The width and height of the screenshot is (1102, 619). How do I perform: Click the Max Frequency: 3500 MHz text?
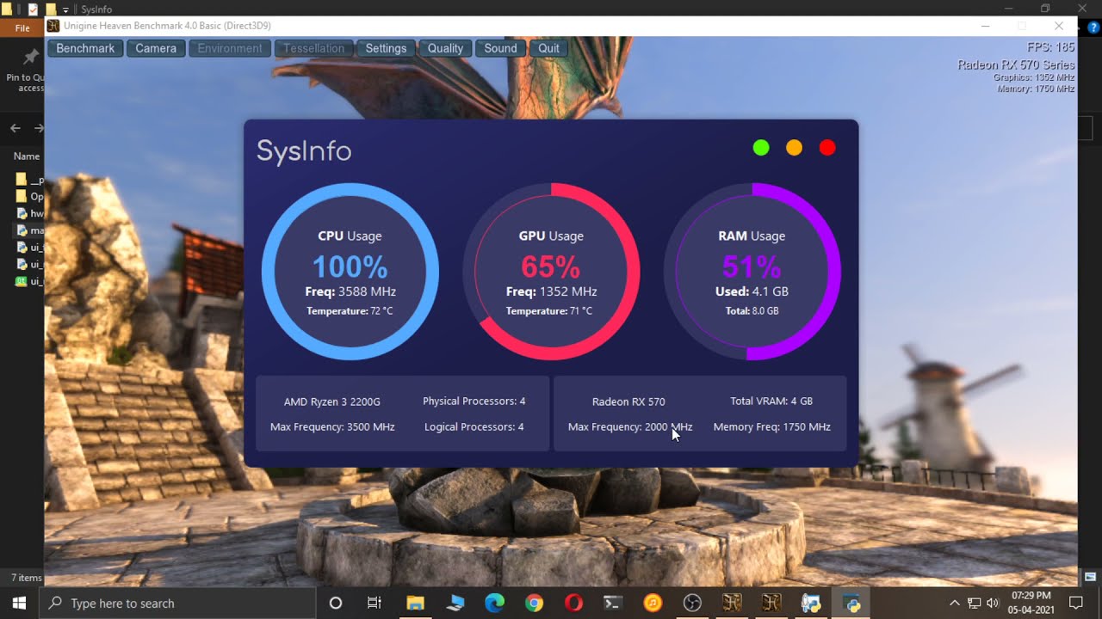(332, 427)
